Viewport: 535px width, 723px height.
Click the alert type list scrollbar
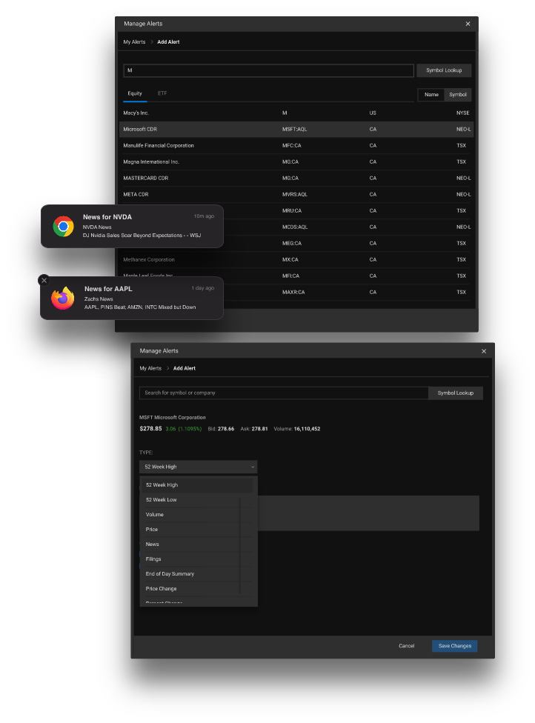[x=241, y=544]
